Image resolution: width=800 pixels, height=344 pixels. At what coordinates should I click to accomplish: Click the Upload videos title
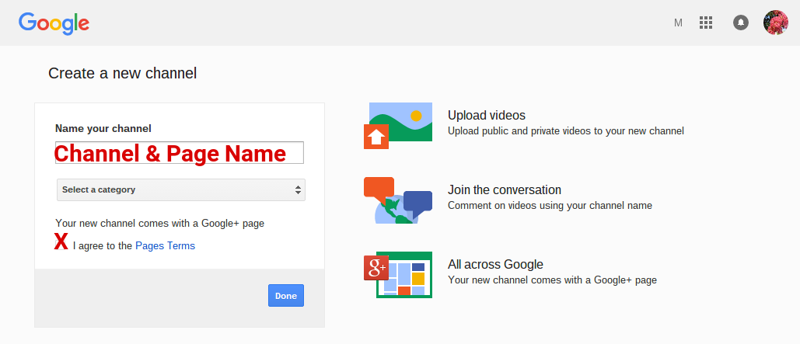point(486,115)
